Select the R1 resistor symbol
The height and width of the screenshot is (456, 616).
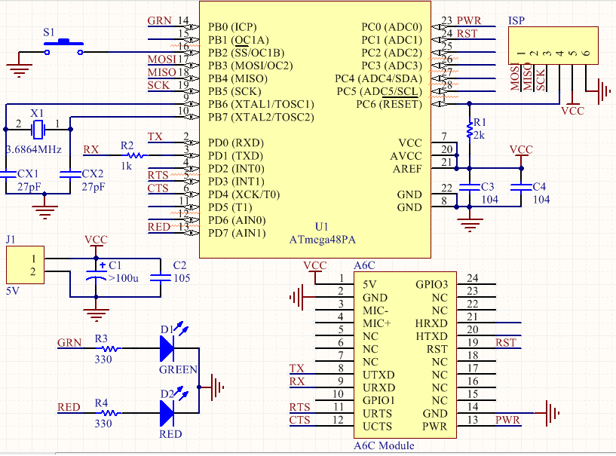(x=470, y=130)
